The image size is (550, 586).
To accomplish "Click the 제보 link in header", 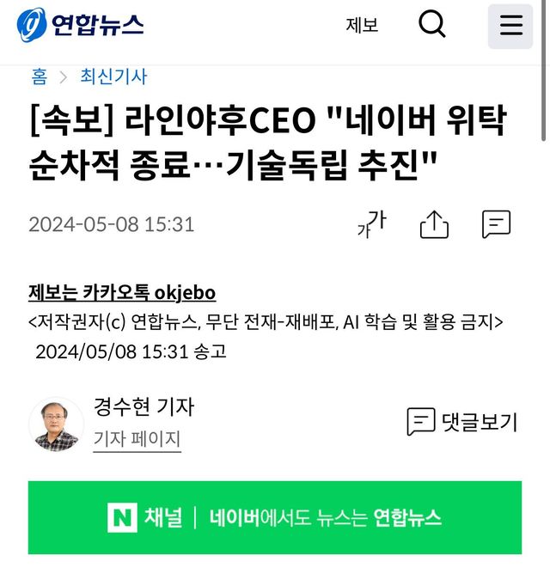I will pos(362,26).
